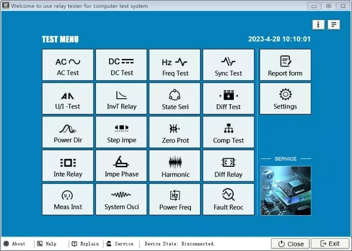Open Help in the bottom bar
The image size is (352, 251).
(x=46, y=243)
